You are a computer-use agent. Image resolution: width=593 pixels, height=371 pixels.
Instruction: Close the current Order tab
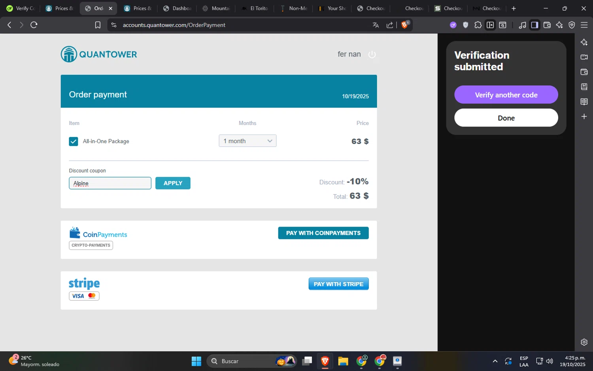(x=110, y=8)
